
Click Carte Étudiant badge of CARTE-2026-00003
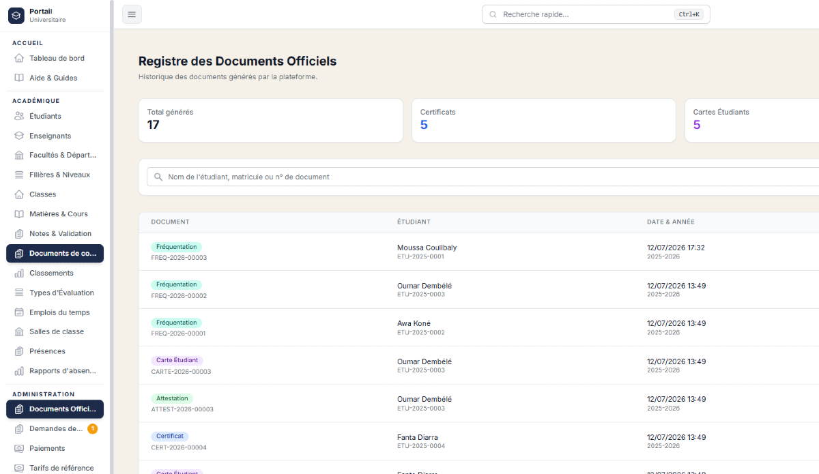[x=177, y=360]
